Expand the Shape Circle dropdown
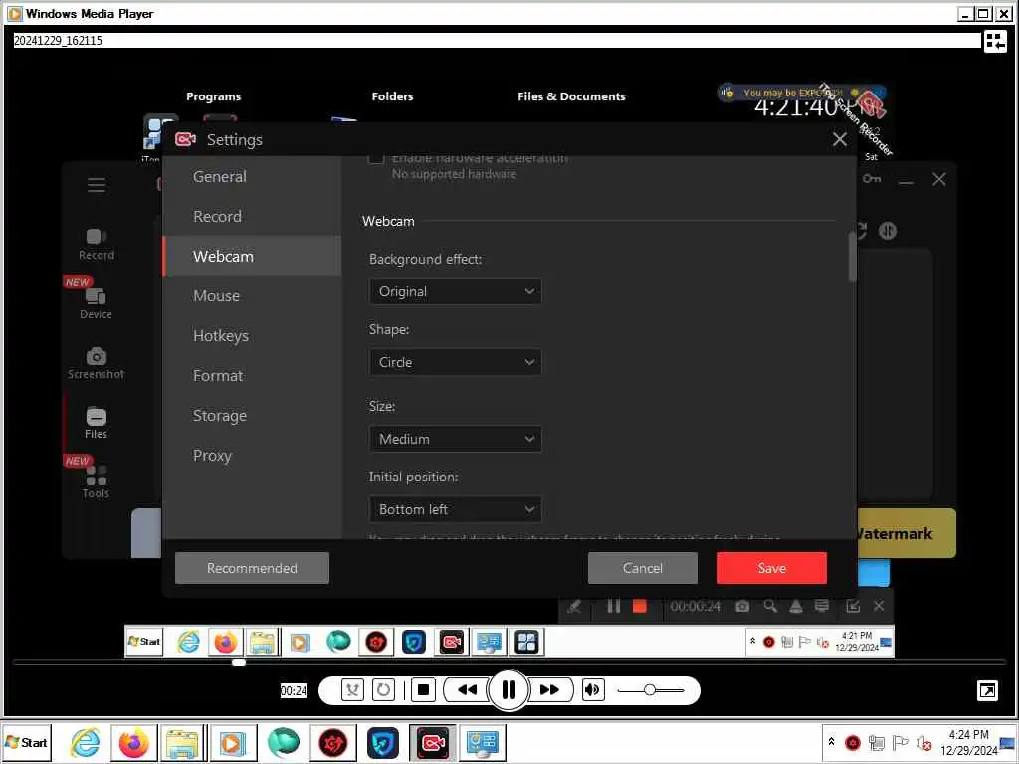The width and height of the screenshot is (1019, 764). (x=455, y=362)
